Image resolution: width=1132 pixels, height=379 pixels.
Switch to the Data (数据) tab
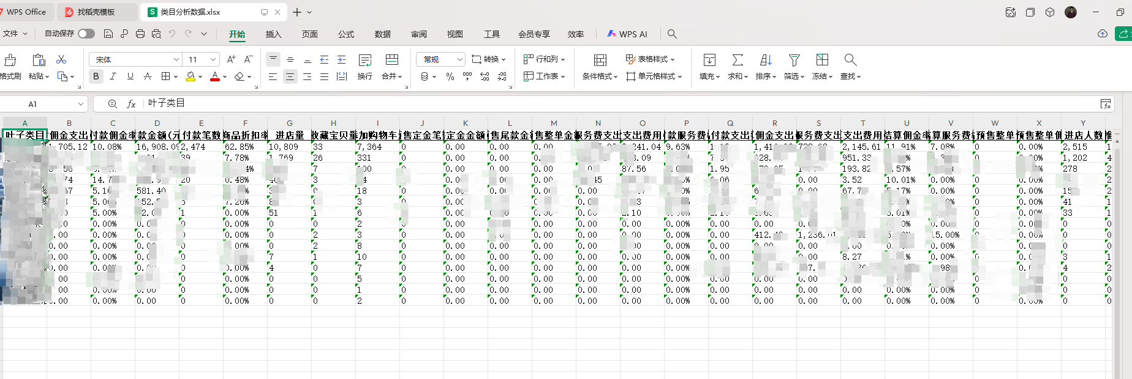click(x=382, y=34)
